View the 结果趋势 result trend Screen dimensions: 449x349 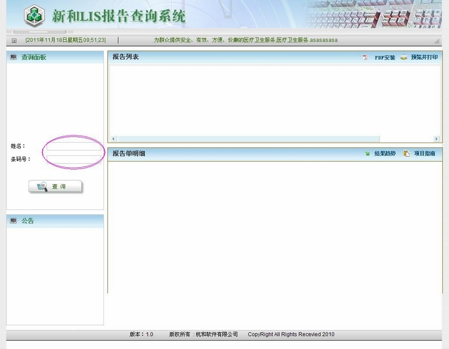tap(384, 153)
